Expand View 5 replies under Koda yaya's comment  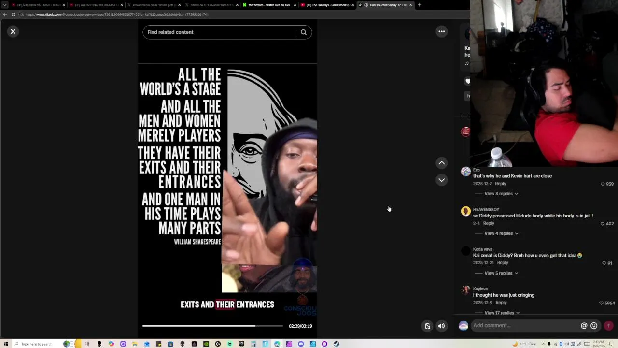pos(501,273)
